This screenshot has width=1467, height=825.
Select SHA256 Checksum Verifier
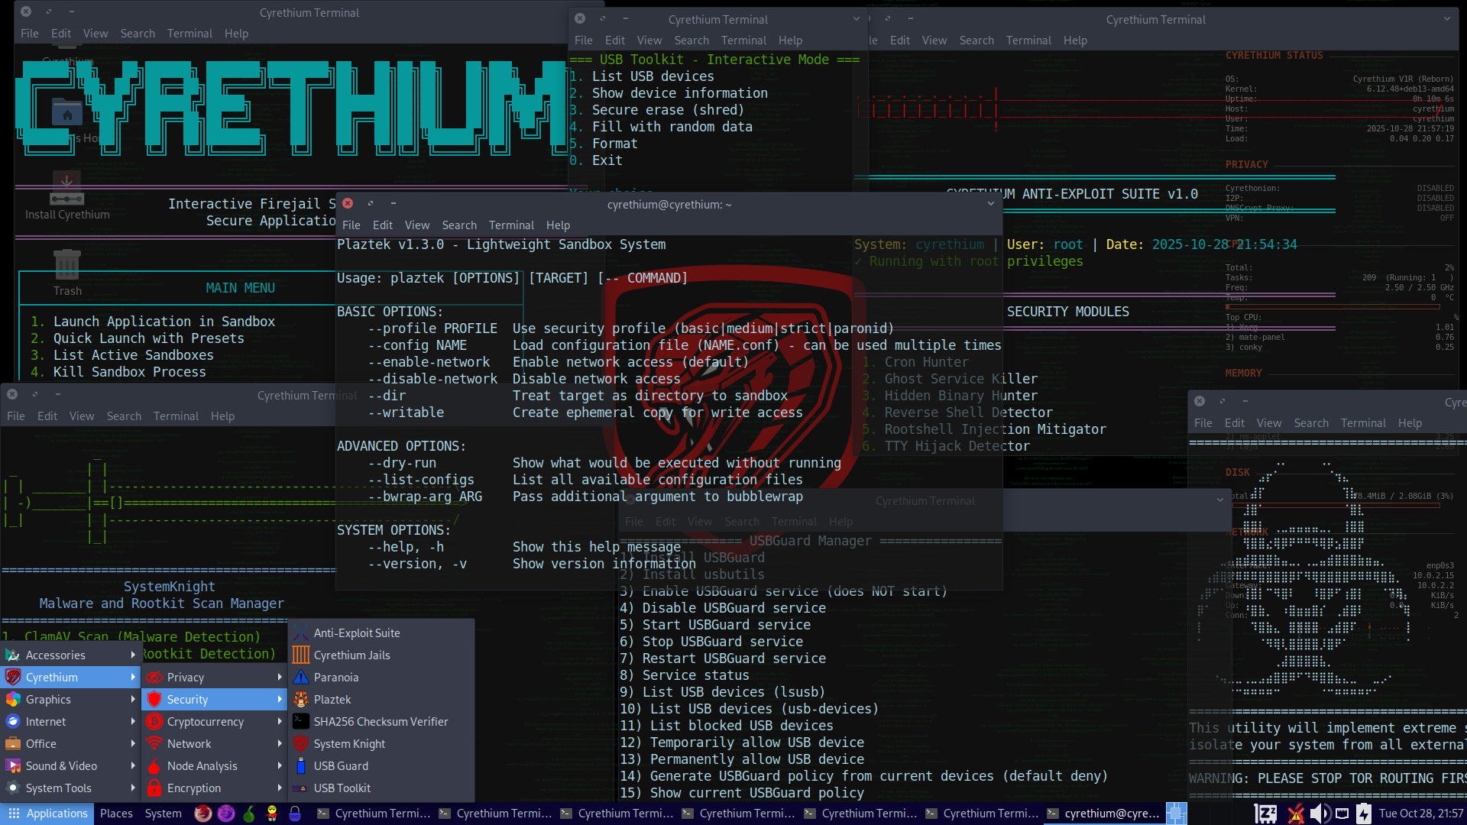pos(381,721)
